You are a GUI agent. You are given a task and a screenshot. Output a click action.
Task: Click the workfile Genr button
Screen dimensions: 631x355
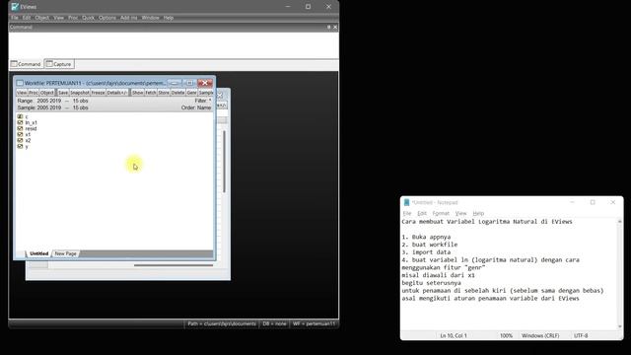point(191,93)
